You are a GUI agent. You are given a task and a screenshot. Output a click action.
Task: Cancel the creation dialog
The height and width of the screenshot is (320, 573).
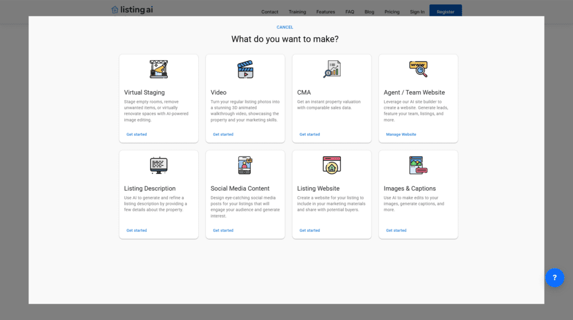pos(285,27)
